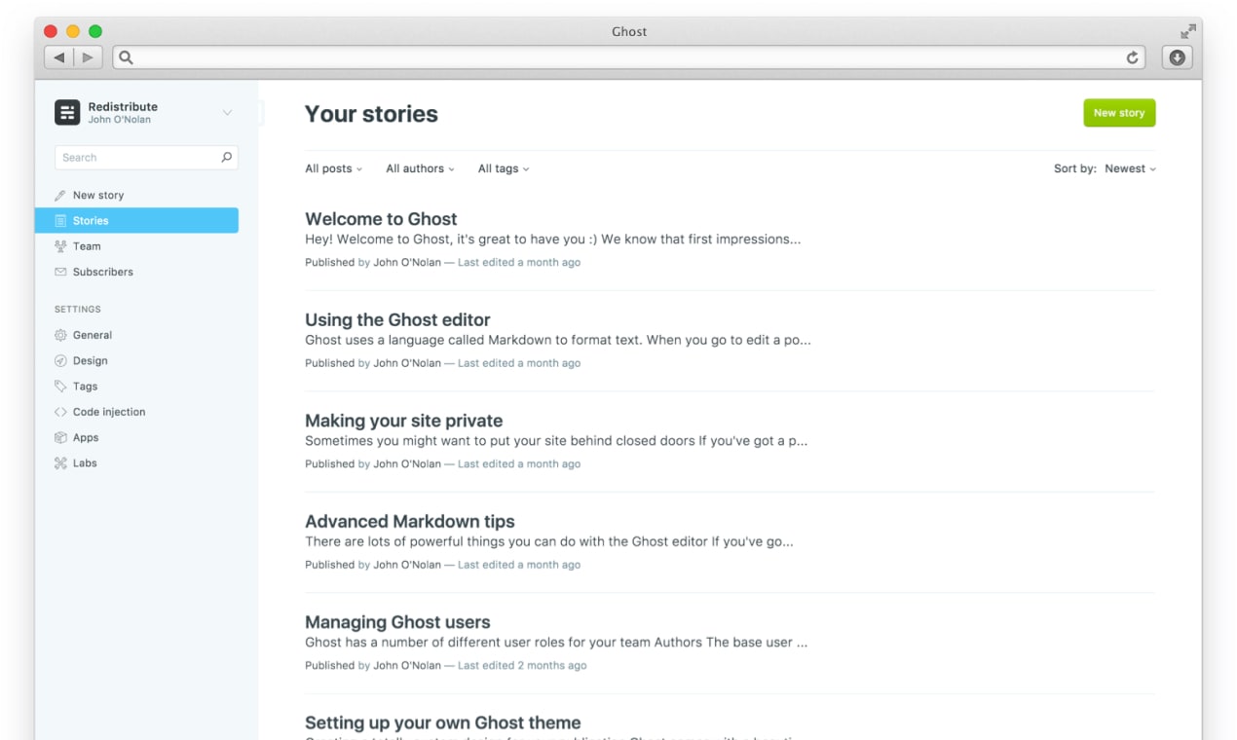
Task: Click the General gear icon
Action: pyautogui.click(x=60, y=335)
